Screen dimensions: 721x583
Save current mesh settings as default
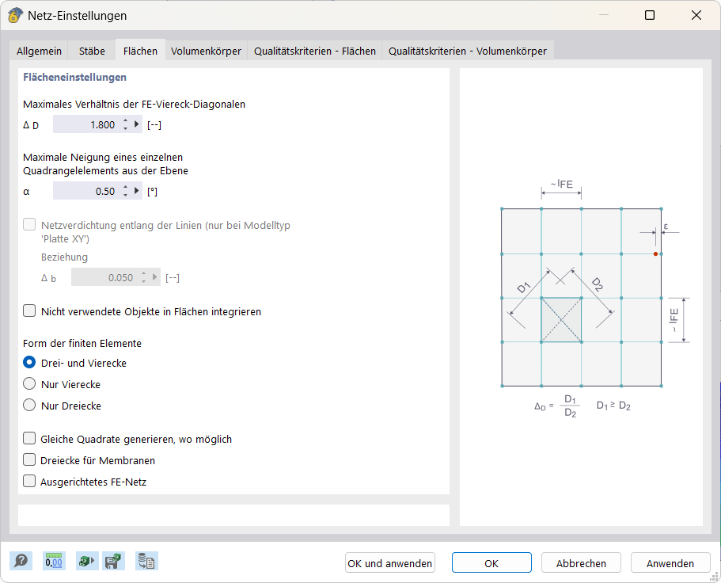point(113,561)
